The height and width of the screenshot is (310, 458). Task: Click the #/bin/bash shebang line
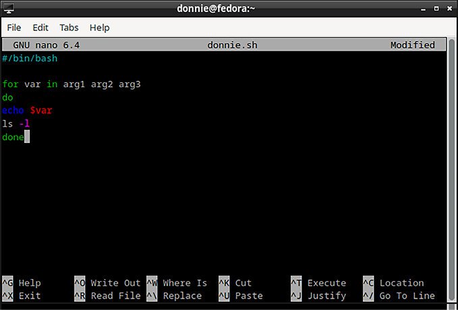click(x=30, y=59)
